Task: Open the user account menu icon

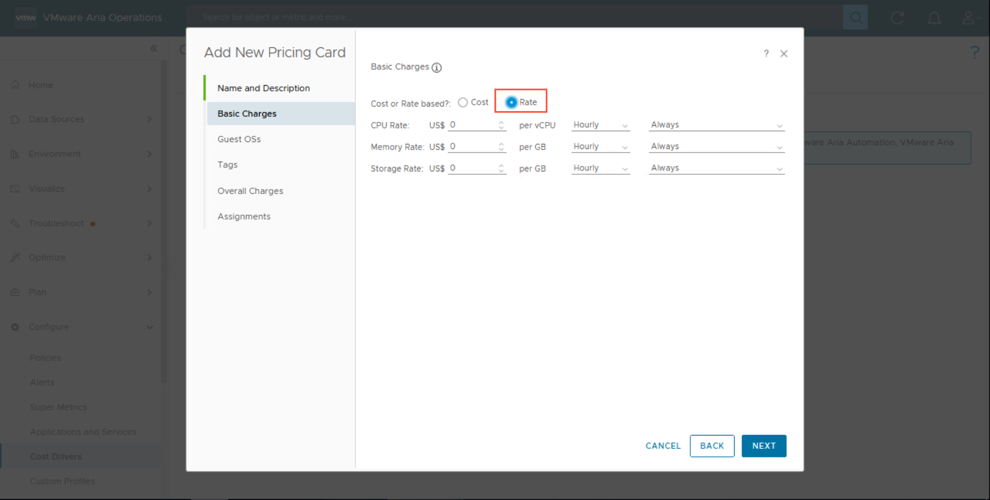Action: tap(969, 18)
